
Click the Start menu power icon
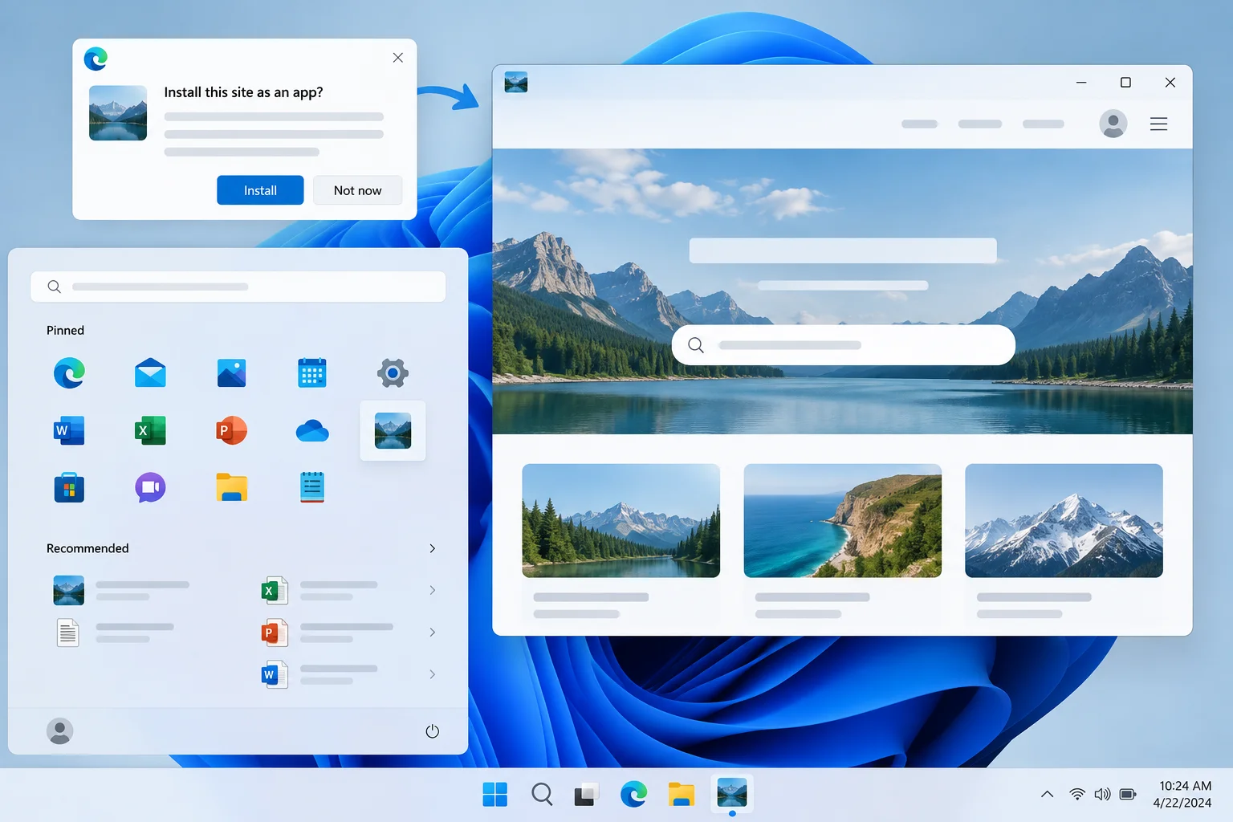click(x=432, y=731)
